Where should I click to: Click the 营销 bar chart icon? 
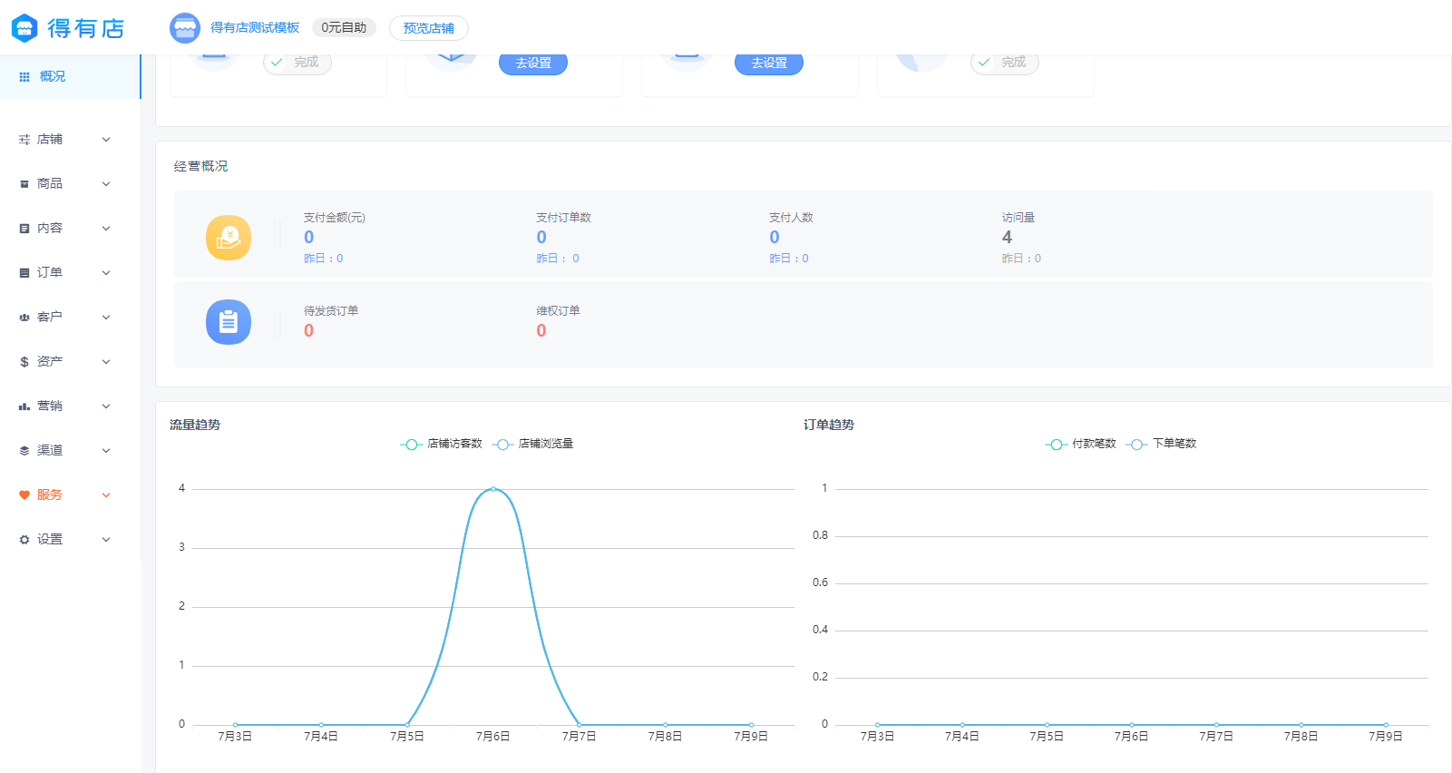pos(24,406)
